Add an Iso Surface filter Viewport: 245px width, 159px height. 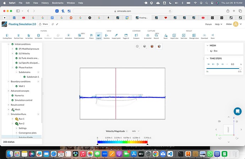29,37
